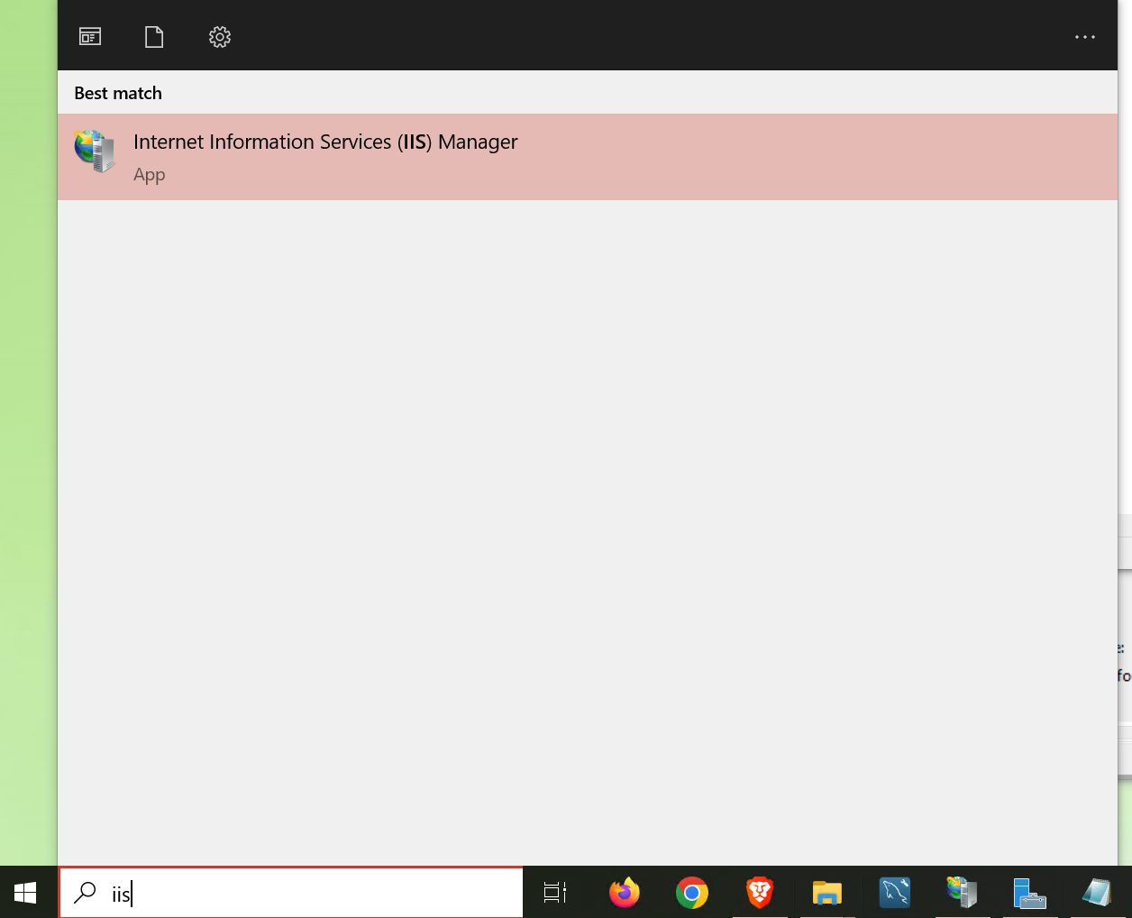Switch to the Apps search filter
Image resolution: width=1132 pixels, height=918 pixels.
click(x=89, y=36)
